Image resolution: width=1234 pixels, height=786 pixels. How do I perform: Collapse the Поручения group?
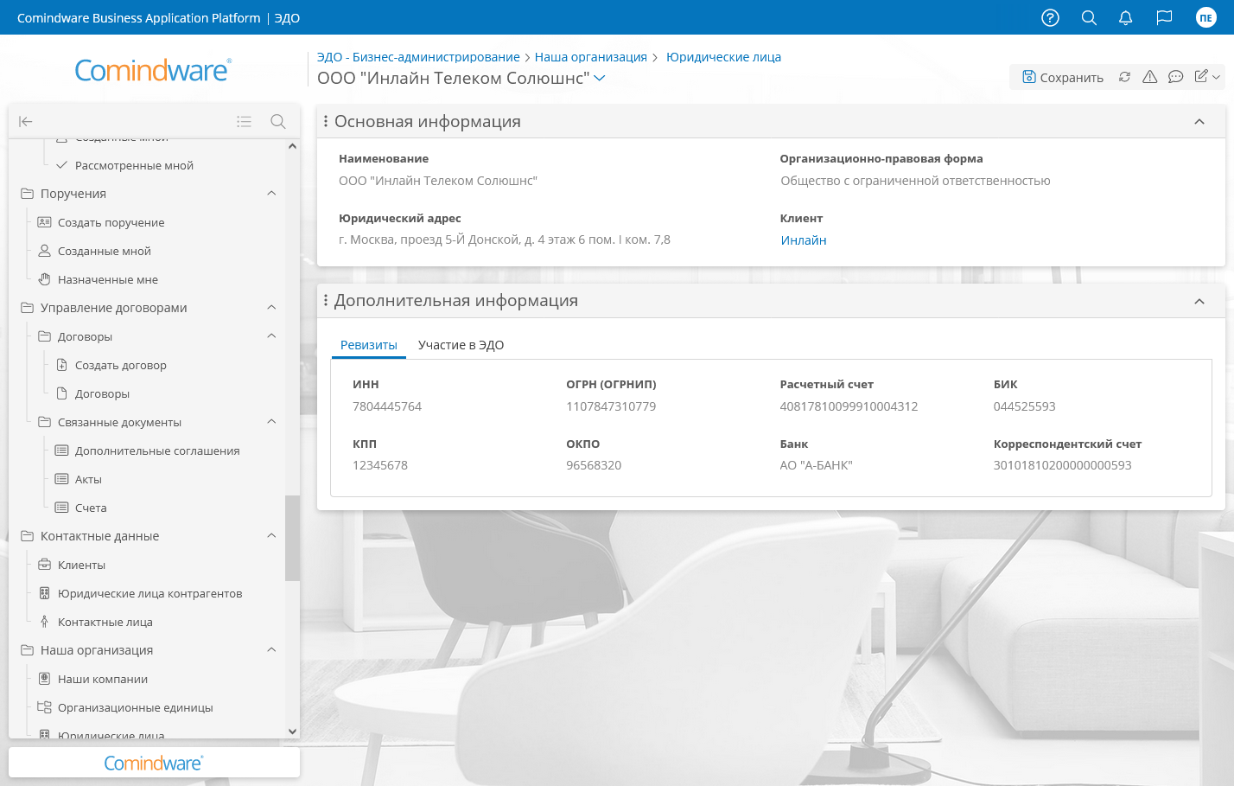[x=271, y=194]
